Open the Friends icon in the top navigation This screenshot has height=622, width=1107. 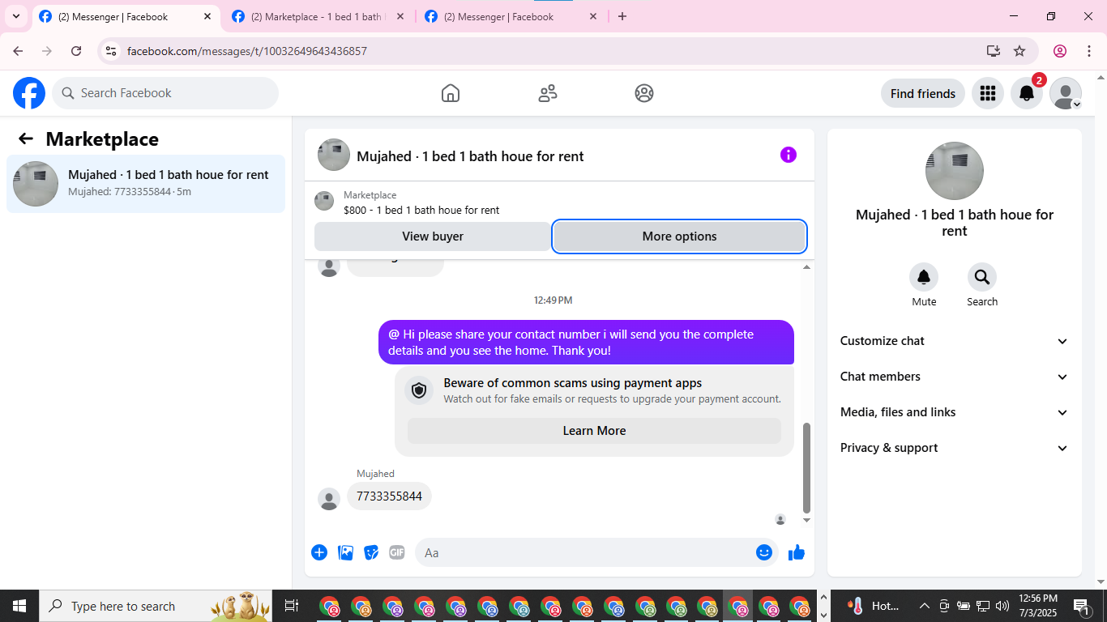(x=548, y=93)
